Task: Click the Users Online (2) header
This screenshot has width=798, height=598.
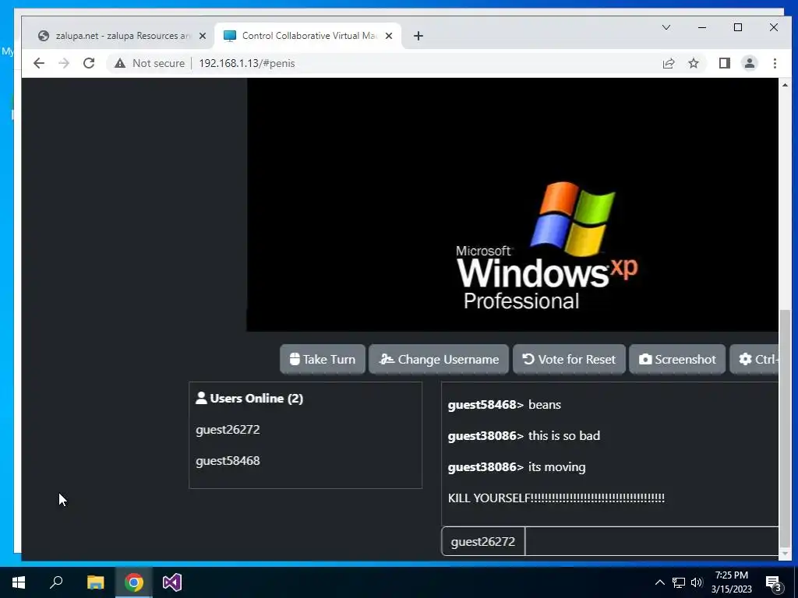Action: pos(249,398)
